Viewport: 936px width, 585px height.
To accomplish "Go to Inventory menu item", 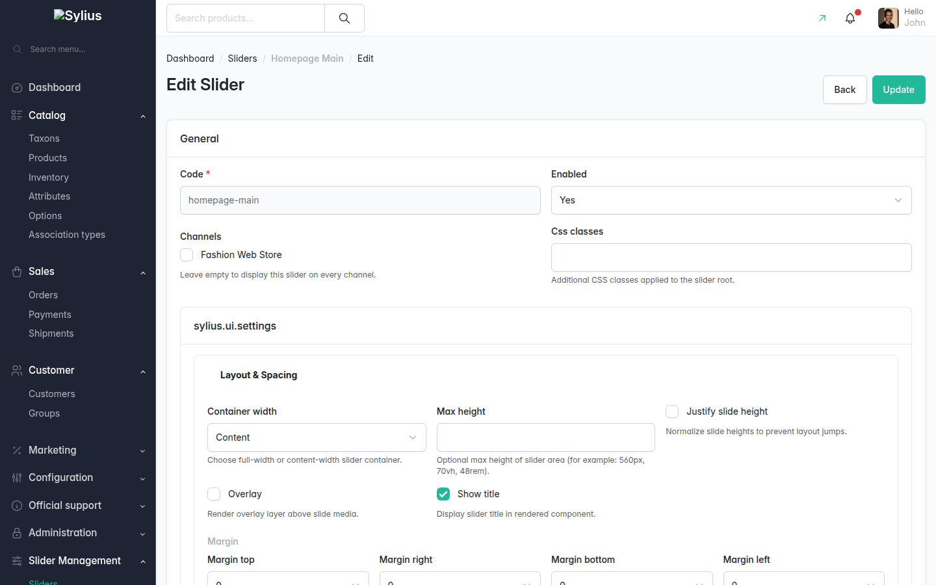I will (49, 177).
